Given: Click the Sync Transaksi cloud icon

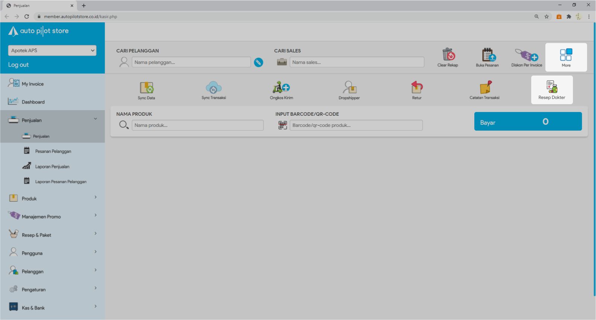Looking at the screenshot, I should point(214,88).
